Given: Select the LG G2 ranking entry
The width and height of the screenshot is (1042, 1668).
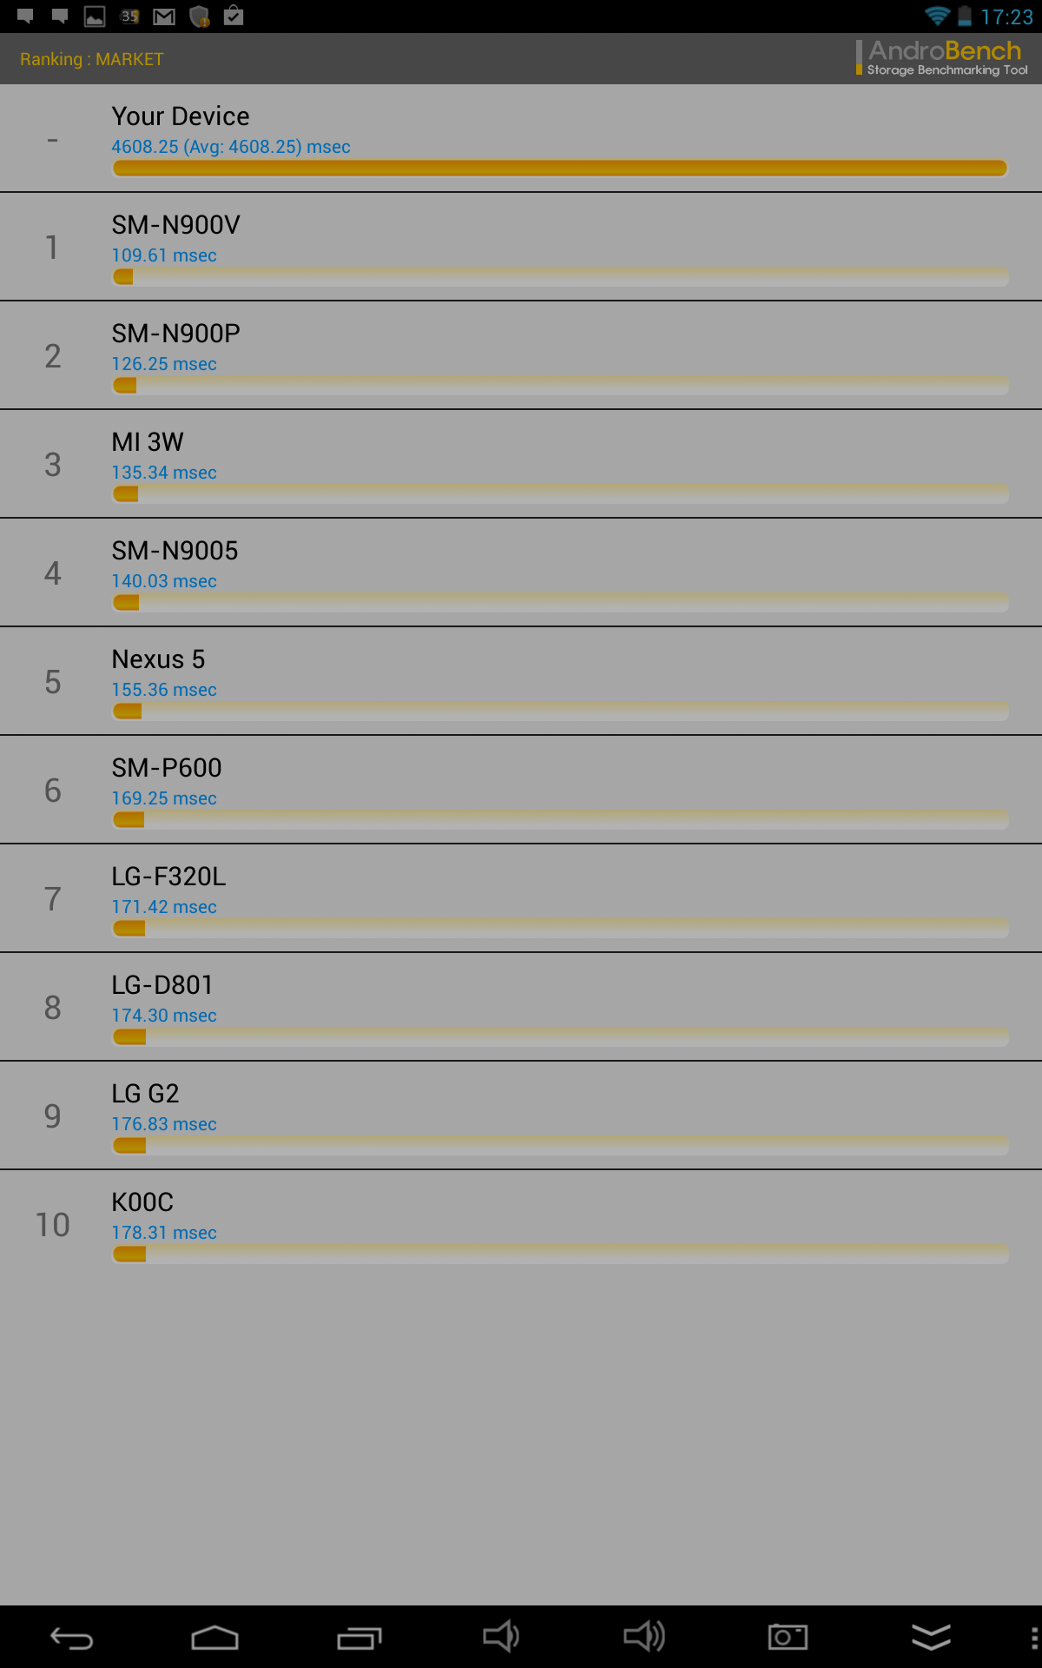Looking at the screenshot, I should point(521,1115).
